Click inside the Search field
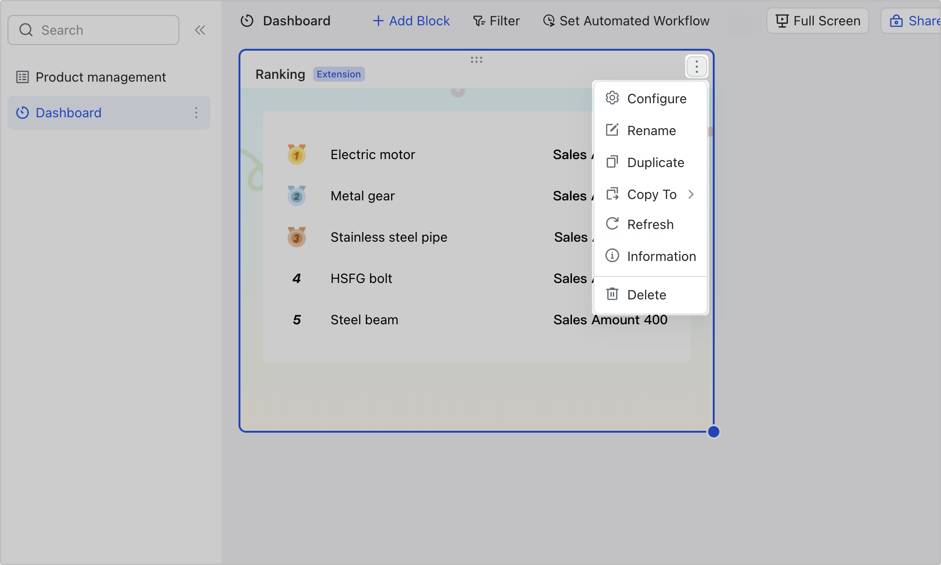Viewport: 941px width, 565px height. (x=94, y=30)
